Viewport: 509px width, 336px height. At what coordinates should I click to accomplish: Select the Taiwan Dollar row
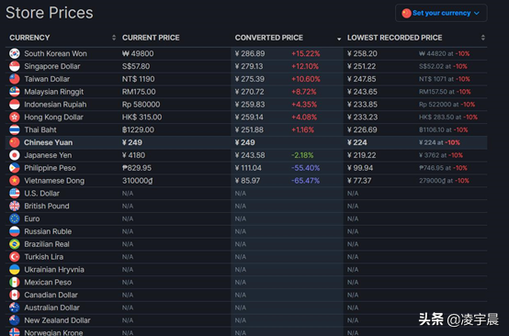[246, 79]
